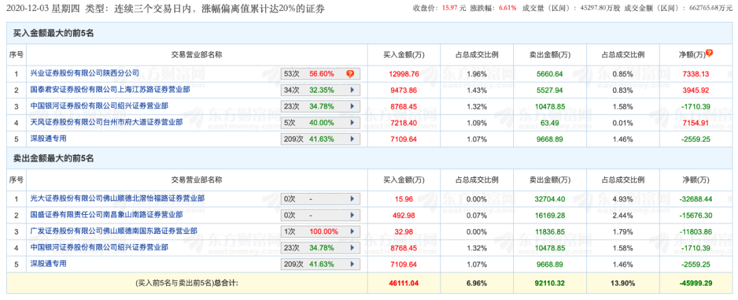
Task: Click sell amount 11836.85 cell
Action: point(550,231)
